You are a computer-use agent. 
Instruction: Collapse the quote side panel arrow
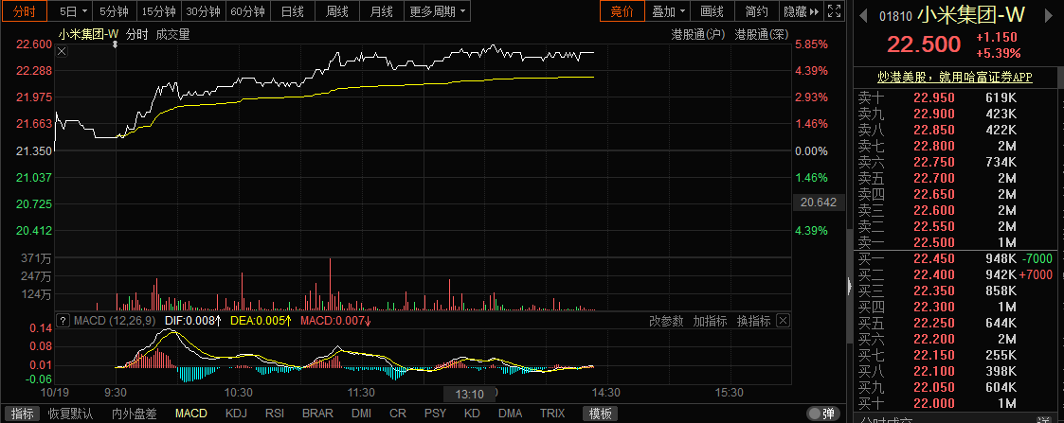849,287
